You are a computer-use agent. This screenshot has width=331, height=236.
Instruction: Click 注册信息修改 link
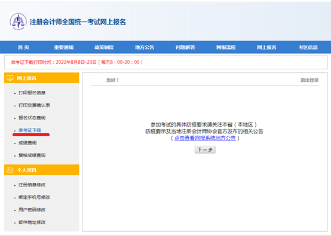[32, 185]
